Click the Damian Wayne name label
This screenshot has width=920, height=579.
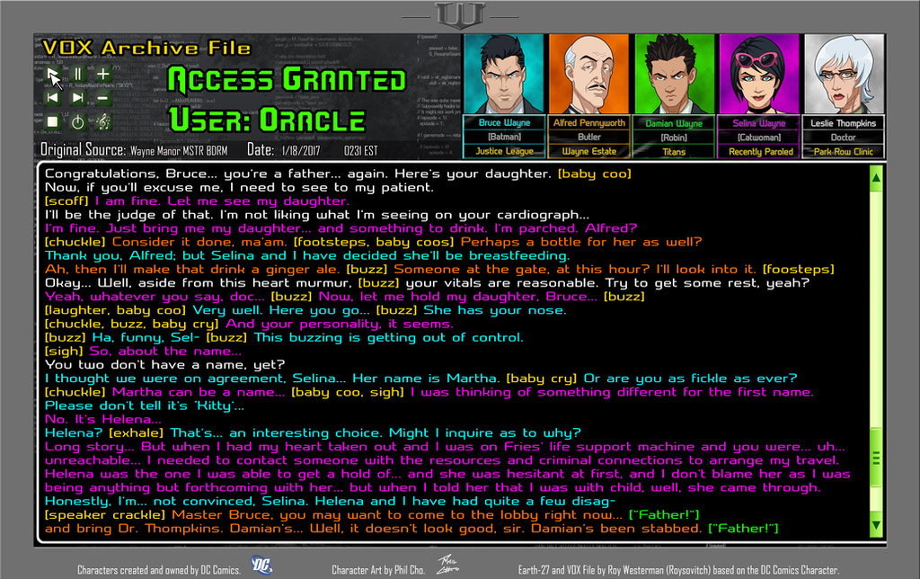tap(674, 123)
